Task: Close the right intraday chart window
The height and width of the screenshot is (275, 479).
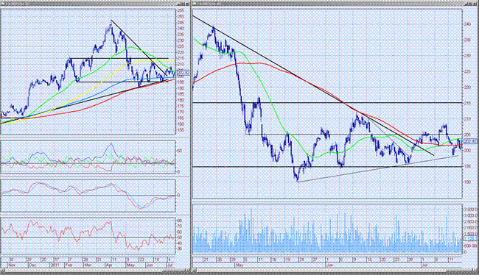Action: [475, 4]
